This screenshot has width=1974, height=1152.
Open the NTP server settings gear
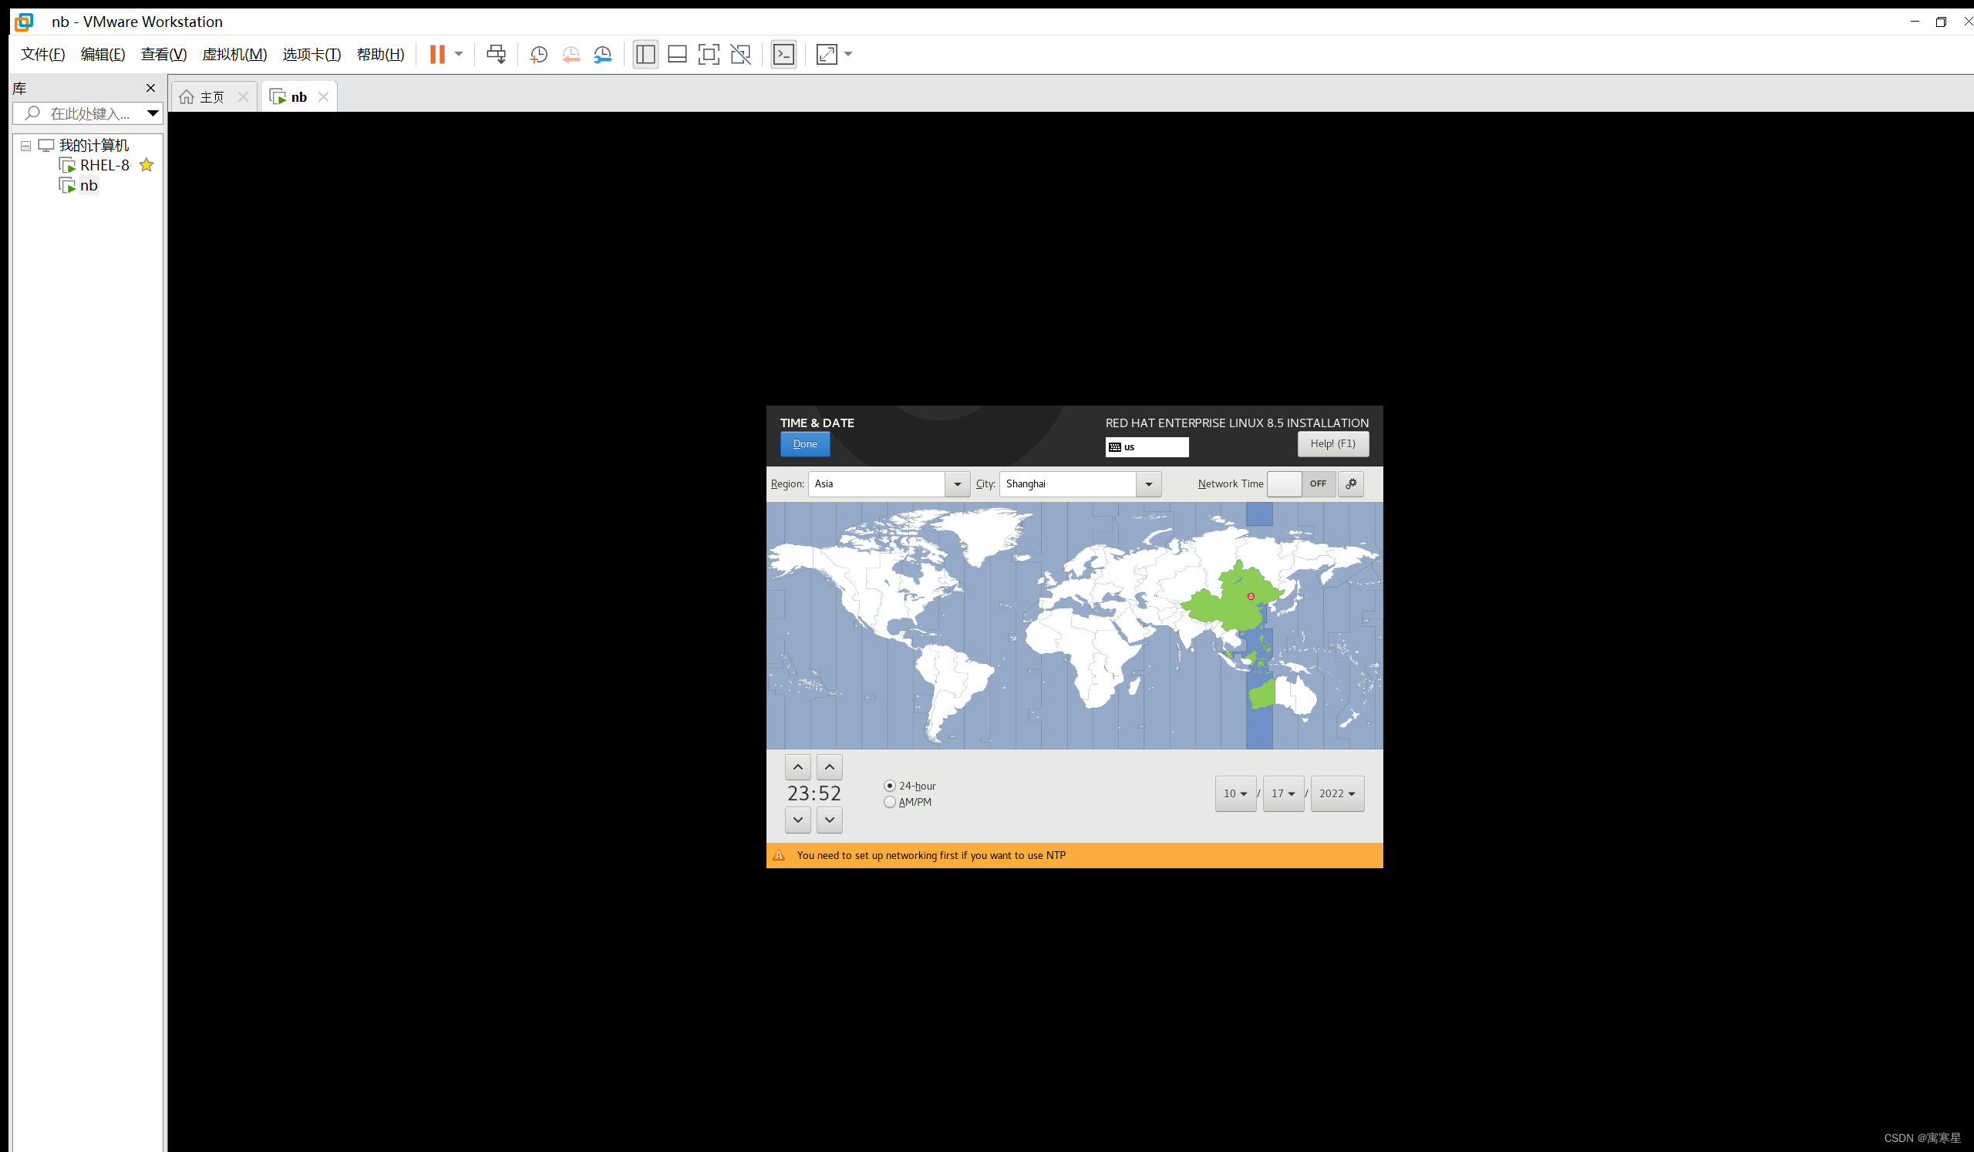(1351, 484)
